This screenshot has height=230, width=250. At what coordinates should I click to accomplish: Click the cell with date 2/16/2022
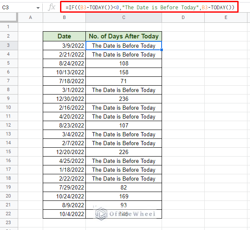(64, 108)
